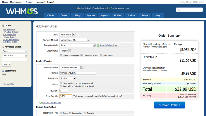Click the Advanced Search magnifier icon

(3, 47)
